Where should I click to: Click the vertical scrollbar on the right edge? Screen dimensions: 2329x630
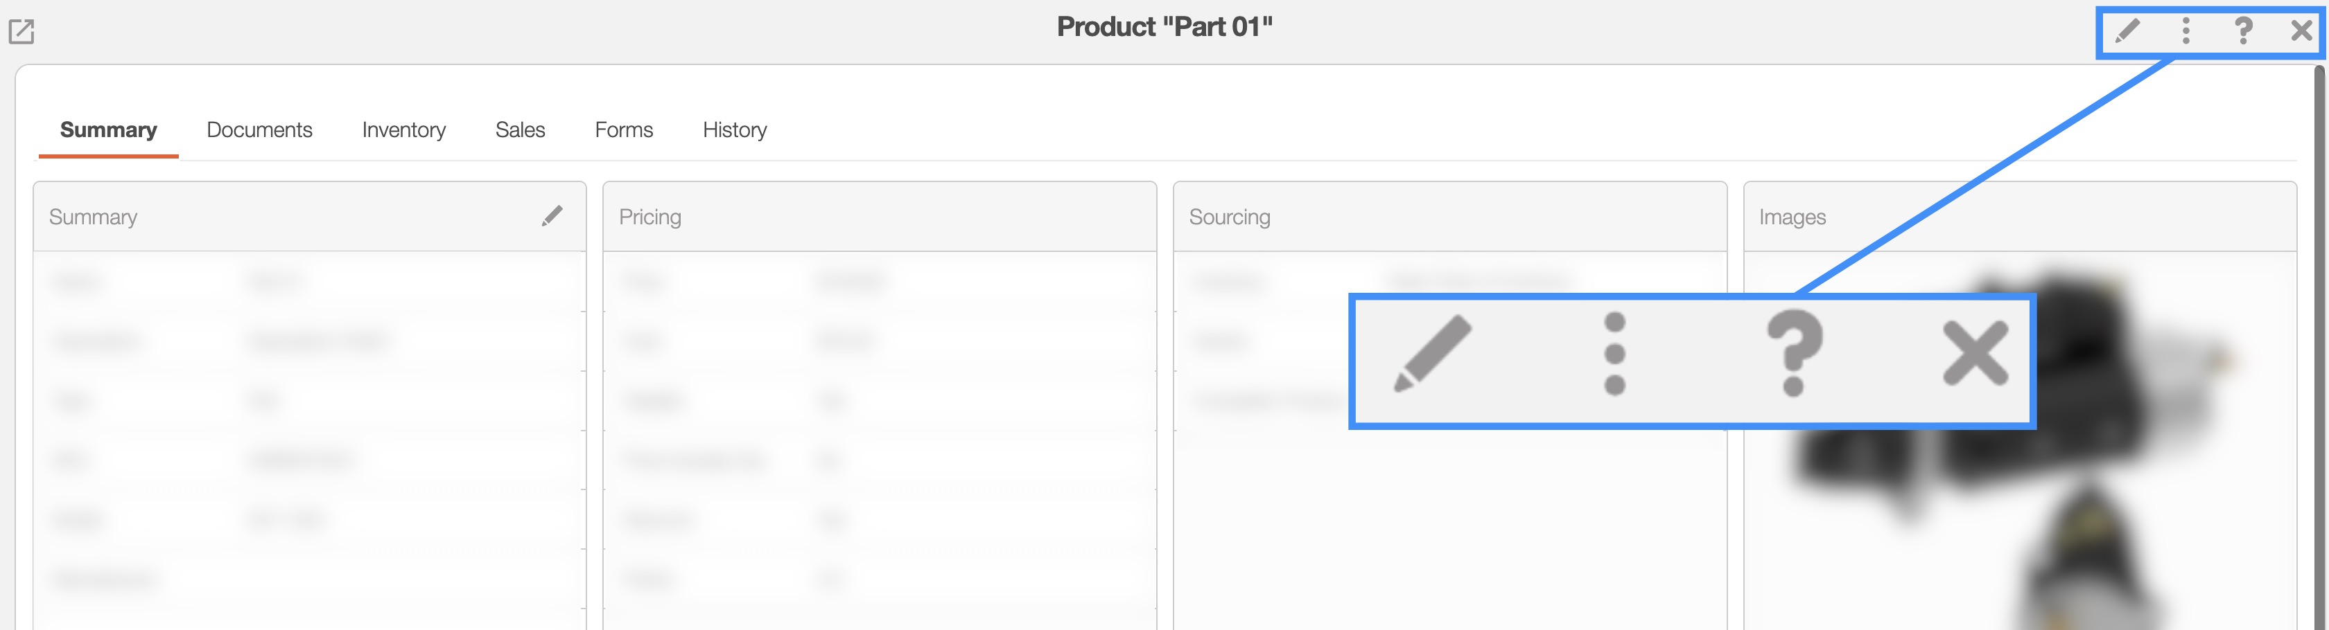[2320, 271]
